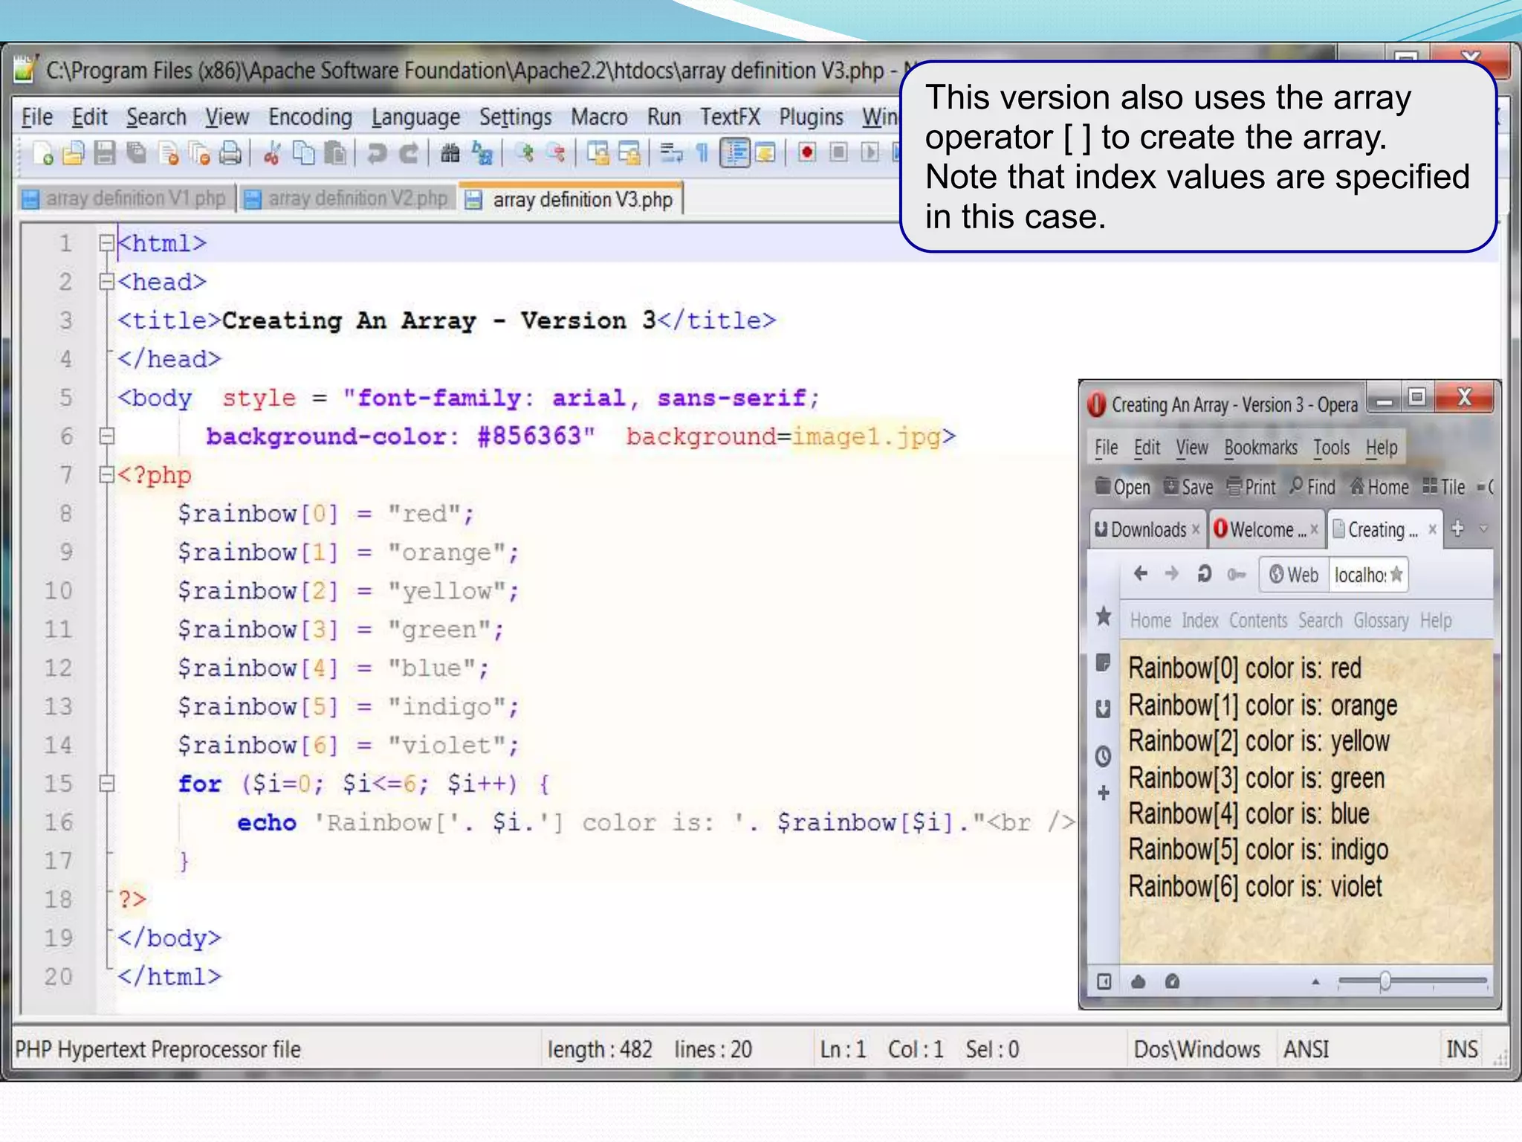Move the Opera zoom slider handle
Screen dimensions: 1522x1142
pos(1385,981)
